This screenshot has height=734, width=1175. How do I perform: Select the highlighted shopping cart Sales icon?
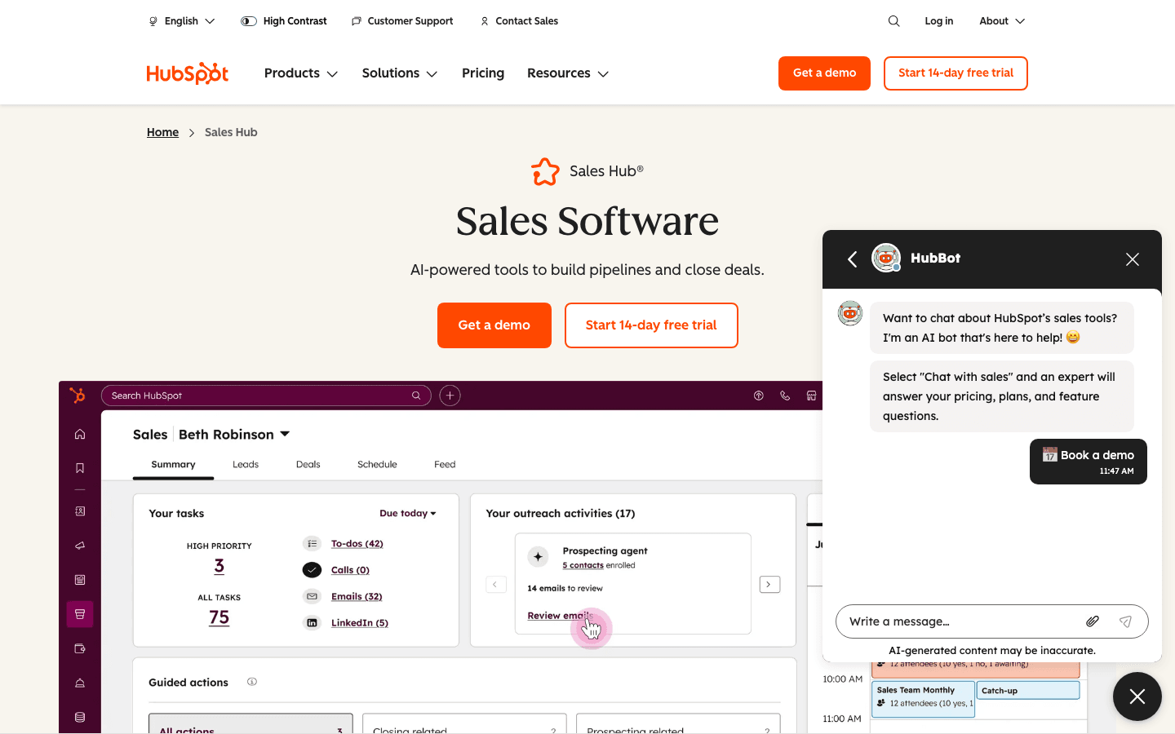pos(79,613)
